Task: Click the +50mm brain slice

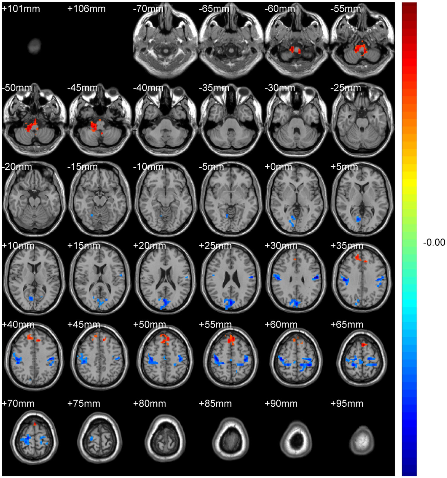Action: (165, 357)
